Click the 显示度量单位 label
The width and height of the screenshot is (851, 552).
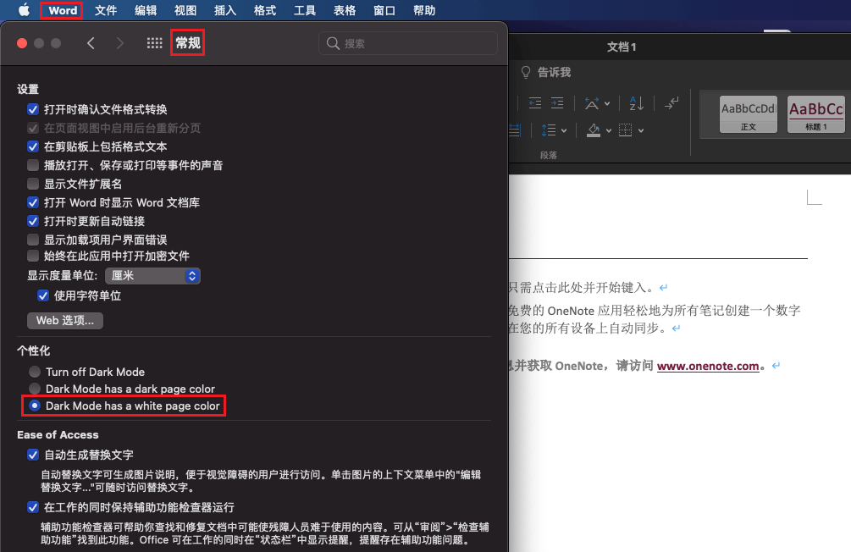[63, 276]
